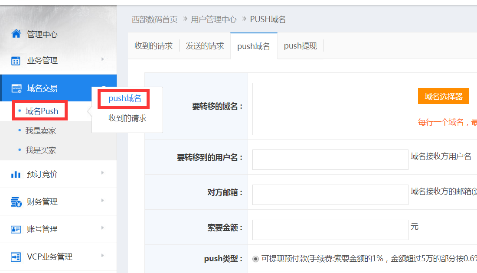This screenshot has width=477, height=273.
Task: Click the ID card icon for 账号管理
Action: (16, 229)
